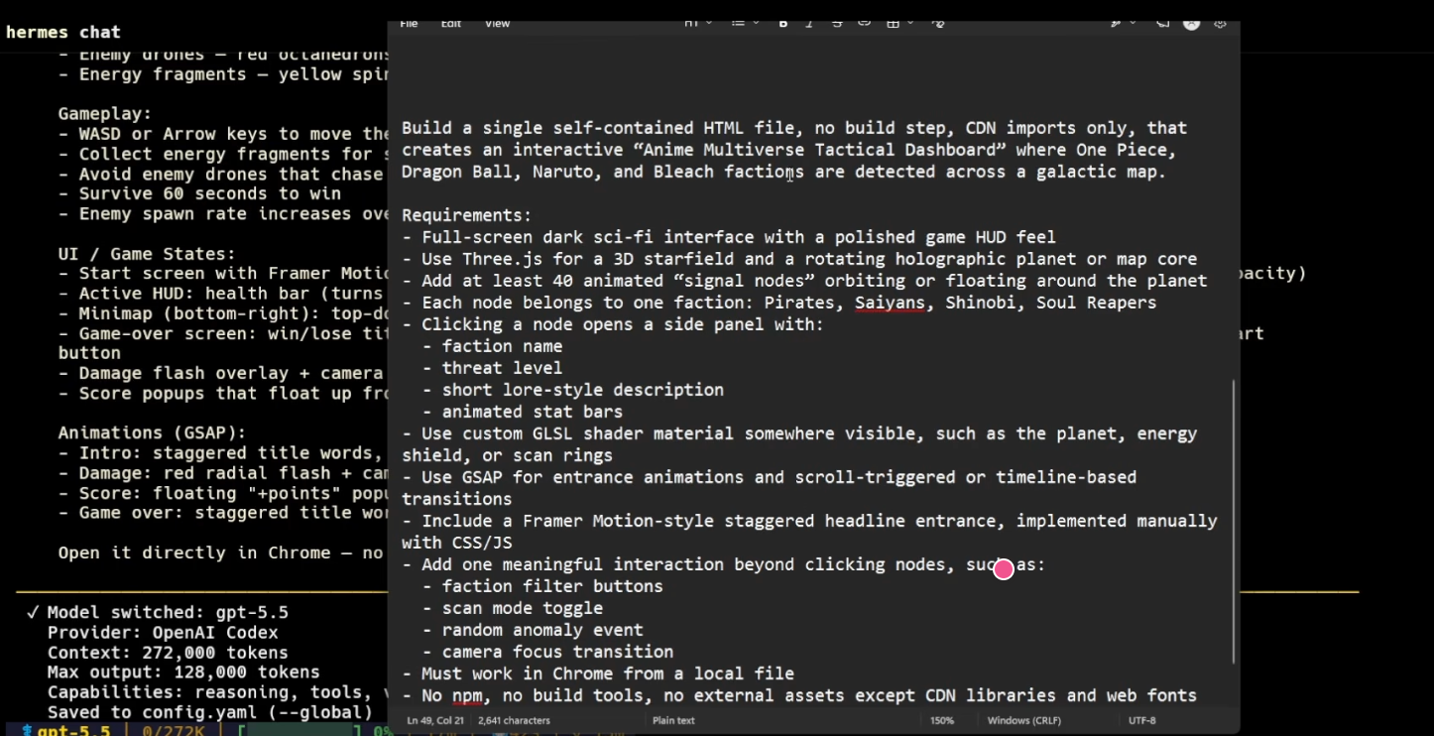Viewport: 1434px width, 736px height.
Task: Open the Edit menu in Notepad
Action: 451,24
